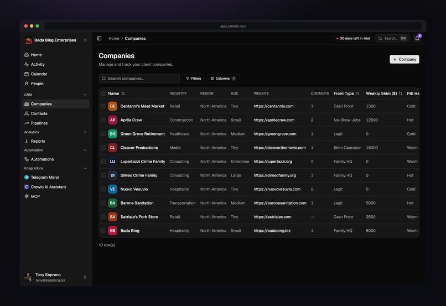Click the AP avatar for Aprile Crew
The width and height of the screenshot is (446, 306).
point(113,120)
